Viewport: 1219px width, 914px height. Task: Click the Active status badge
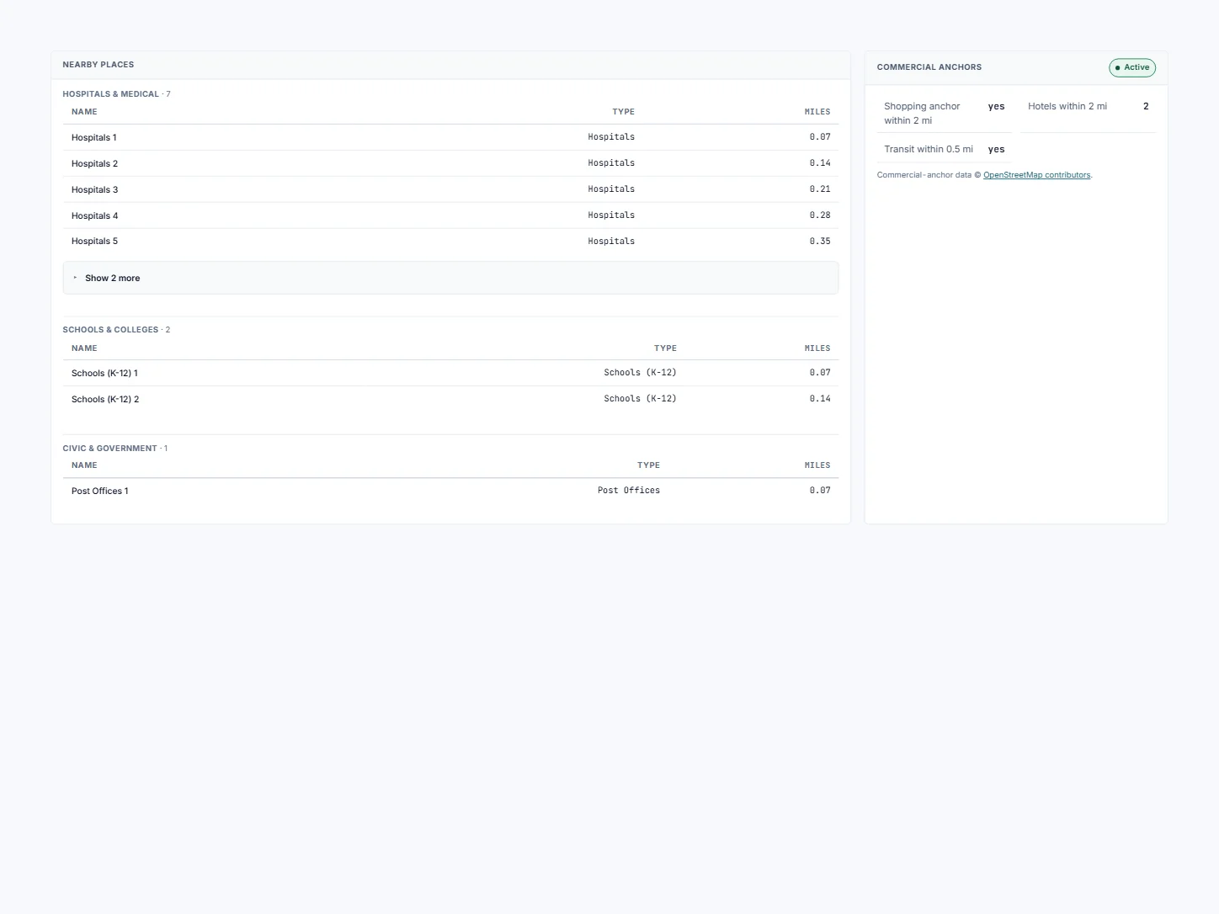click(x=1132, y=67)
